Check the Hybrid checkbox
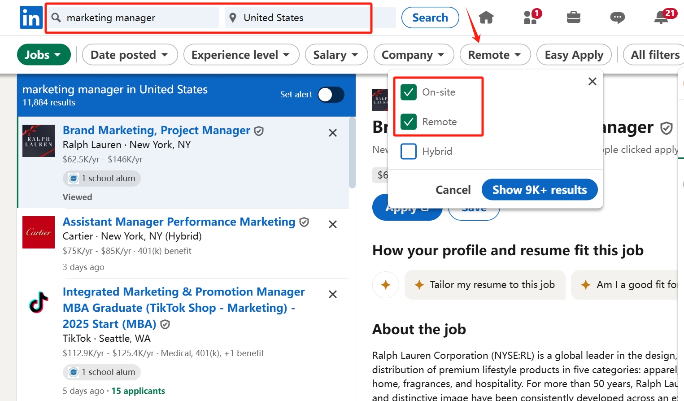Image resolution: width=684 pixels, height=401 pixels. [408, 151]
